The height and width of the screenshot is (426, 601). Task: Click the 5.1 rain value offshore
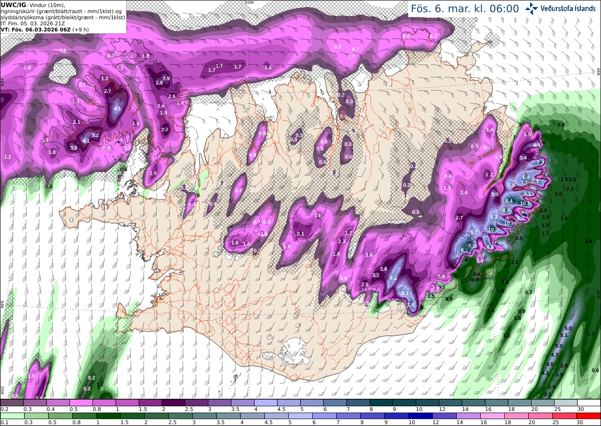click(564, 335)
